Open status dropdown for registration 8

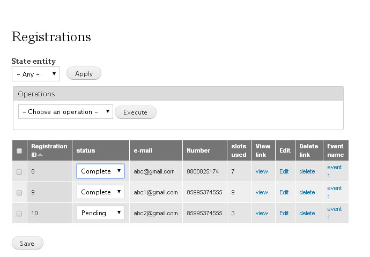100,171
